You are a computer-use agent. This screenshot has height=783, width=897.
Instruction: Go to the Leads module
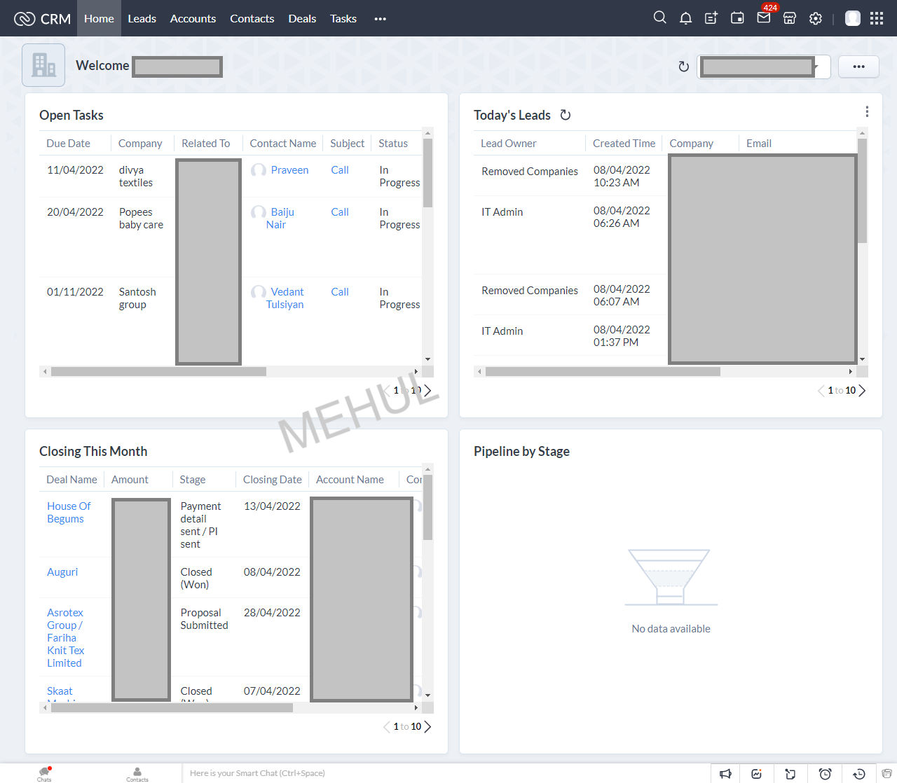coord(142,19)
